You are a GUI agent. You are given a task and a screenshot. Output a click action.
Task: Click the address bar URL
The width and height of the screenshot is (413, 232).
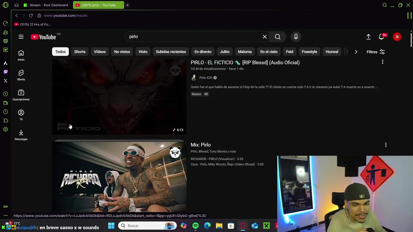coord(65,15)
